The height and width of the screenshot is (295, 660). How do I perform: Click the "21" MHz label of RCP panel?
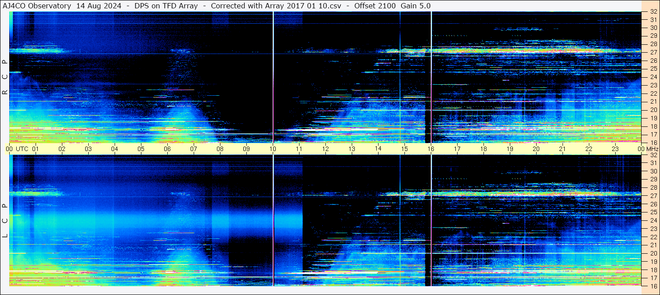pos(653,101)
